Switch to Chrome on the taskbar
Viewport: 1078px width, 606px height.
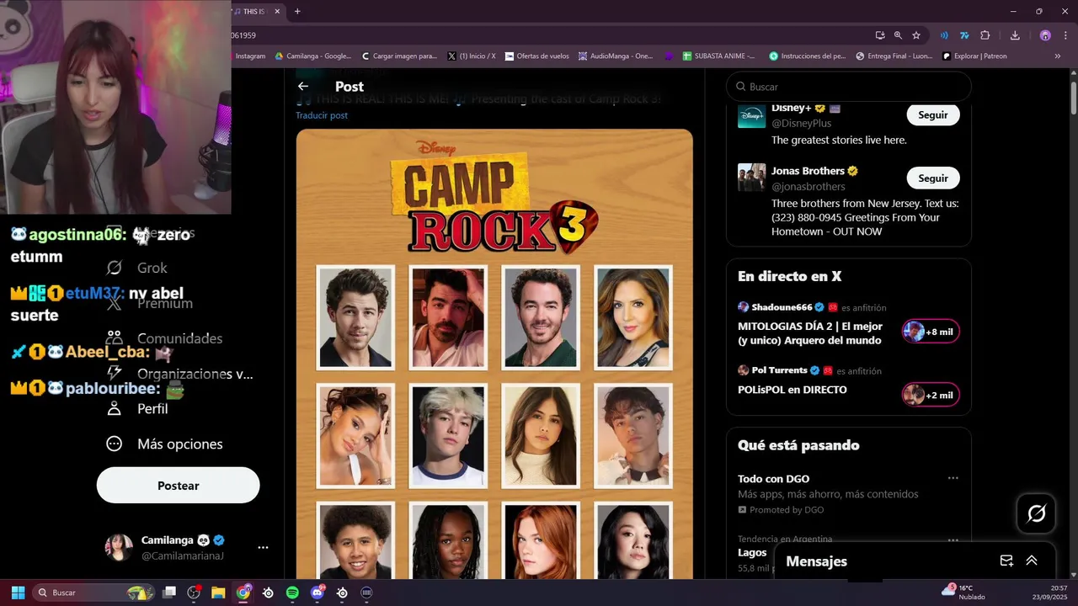pyautogui.click(x=243, y=593)
